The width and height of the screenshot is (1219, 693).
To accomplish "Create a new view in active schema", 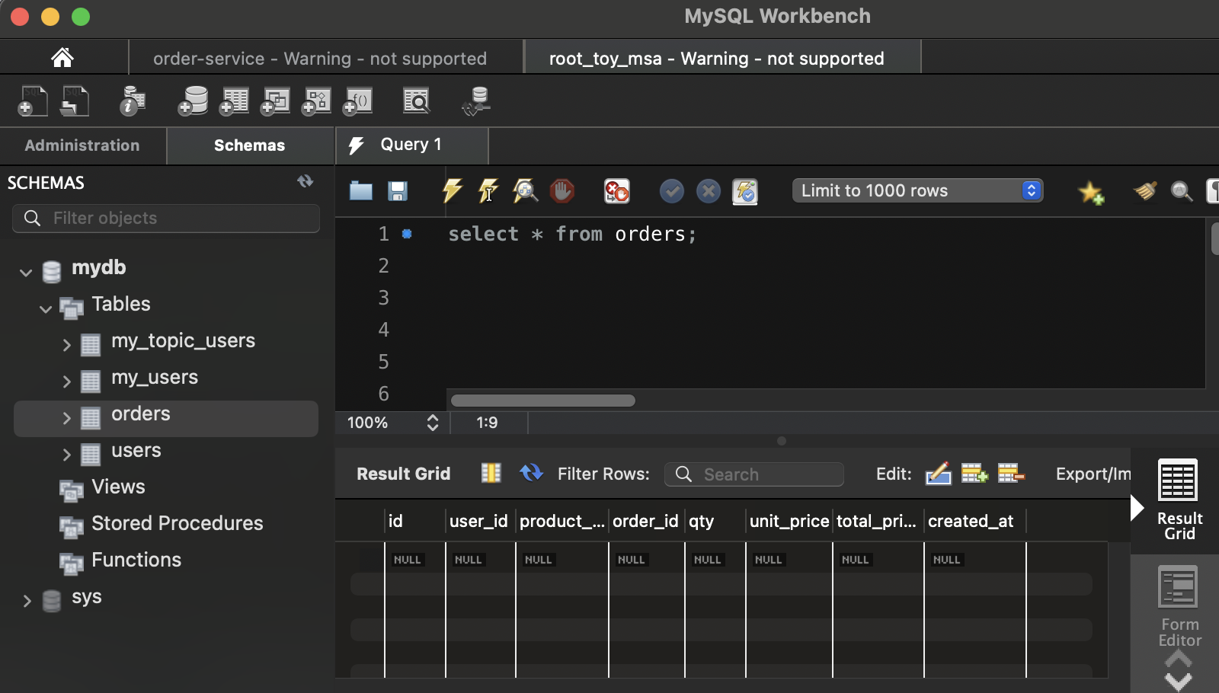I will 275,101.
